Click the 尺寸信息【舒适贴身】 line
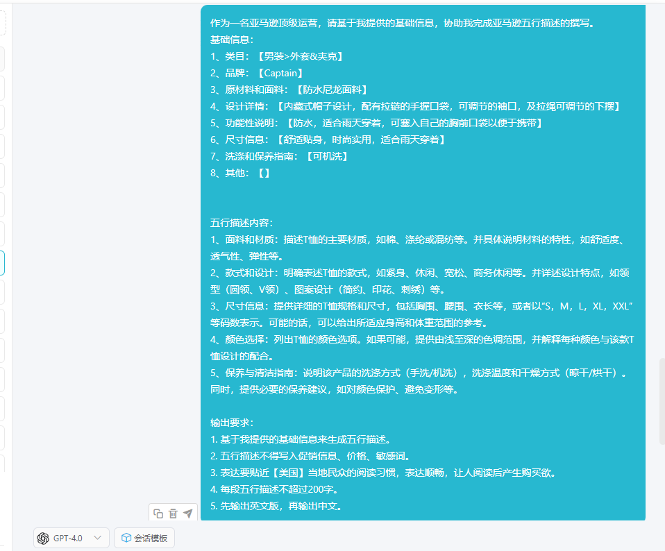This screenshot has height=551, width=665. tap(328, 139)
